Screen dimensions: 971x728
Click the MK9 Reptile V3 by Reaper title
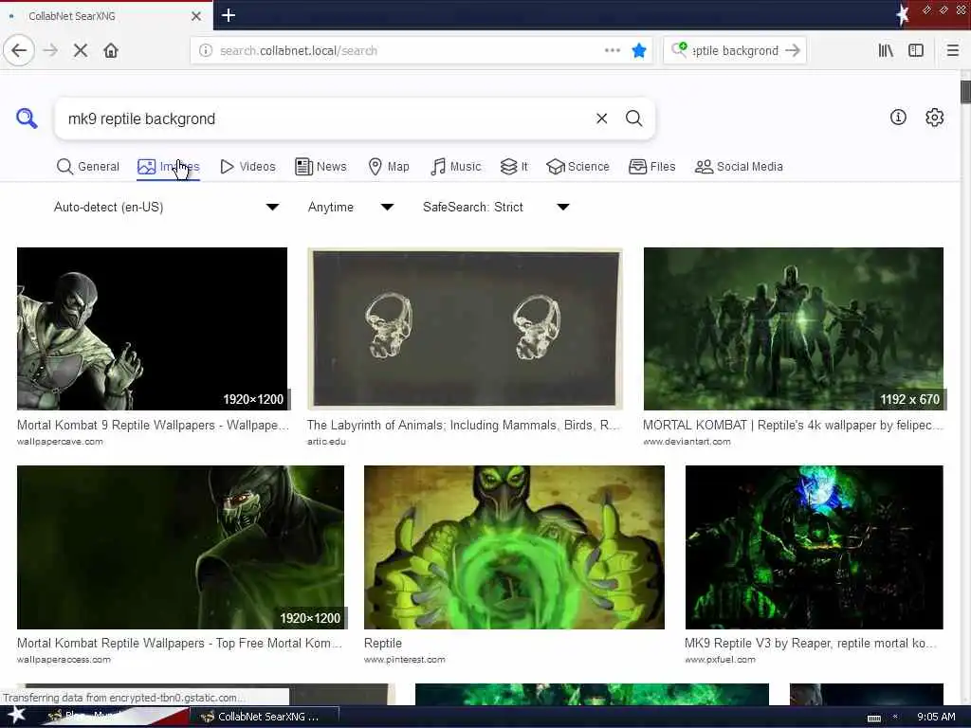[x=811, y=644]
